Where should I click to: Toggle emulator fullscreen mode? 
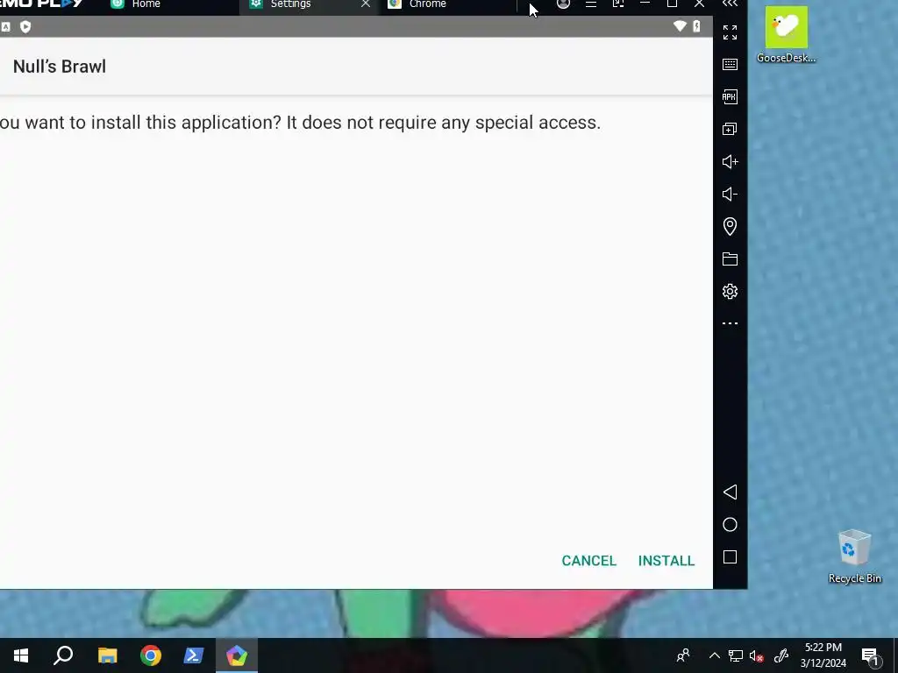[730, 32]
